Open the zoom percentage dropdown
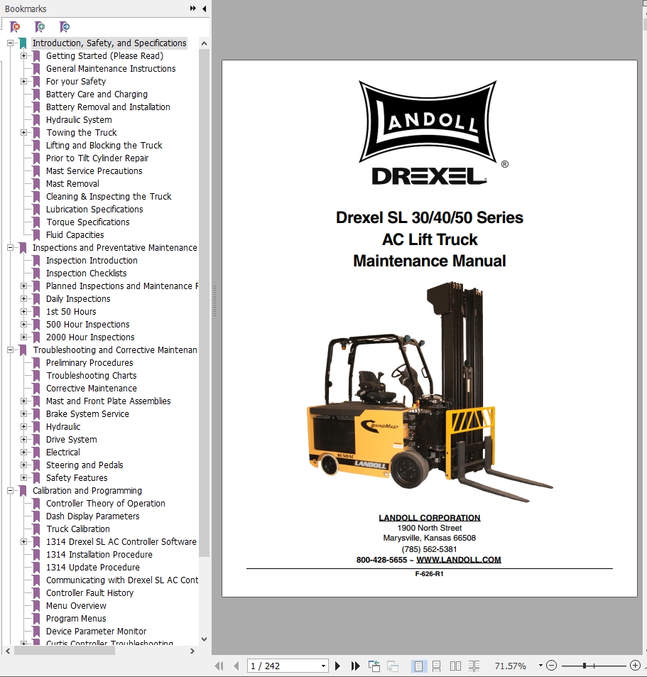The image size is (647, 677). (540, 666)
